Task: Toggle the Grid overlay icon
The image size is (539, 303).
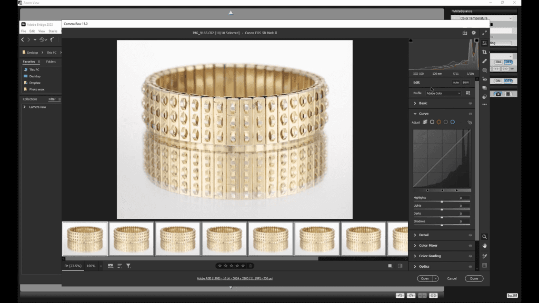Action: [x=484, y=266]
